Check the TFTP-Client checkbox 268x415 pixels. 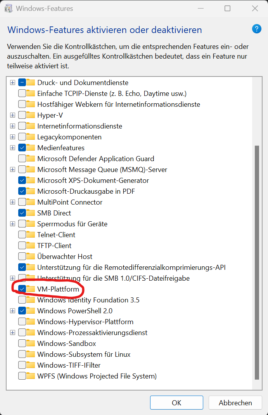click(x=22, y=245)
